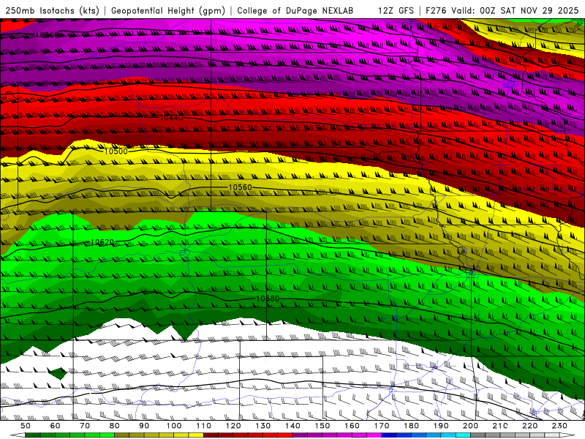This screenshot has width=585, height=439.
Task: Click the 140 value on the color scale
Action: (292, 426)
